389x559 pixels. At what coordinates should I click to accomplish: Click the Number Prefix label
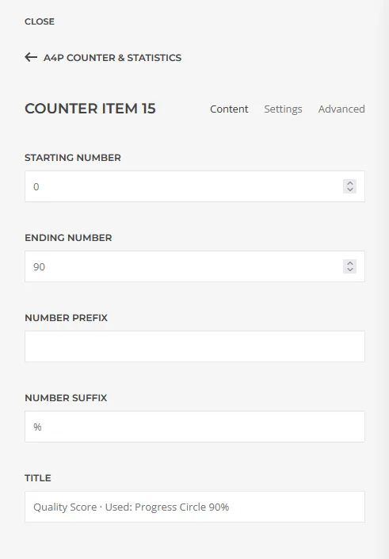tap(66, 318)
